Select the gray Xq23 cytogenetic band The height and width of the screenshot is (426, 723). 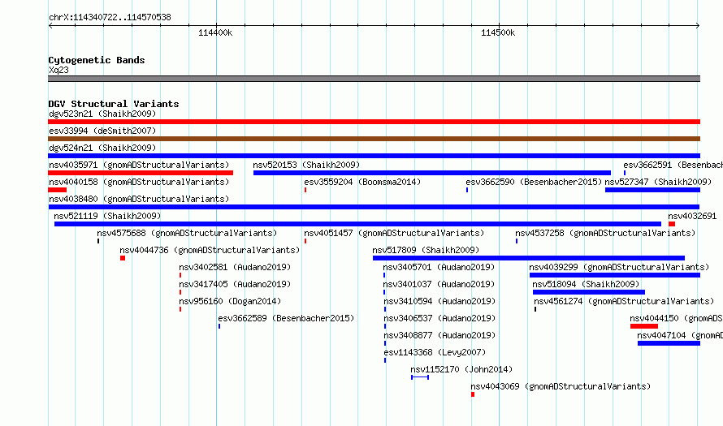pos(374,79)
